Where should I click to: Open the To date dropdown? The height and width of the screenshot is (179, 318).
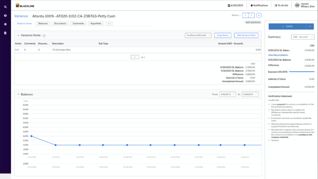(x=250, y=94)
